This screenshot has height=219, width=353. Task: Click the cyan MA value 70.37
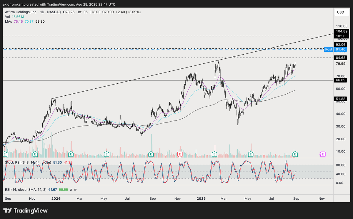pos(30,21)
